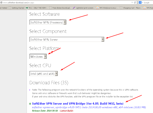
Task: Open the Friv bookmark
Action: click(37, 8)
